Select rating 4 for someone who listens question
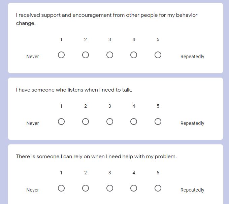Viewport: 229px width, 204px height. tap(134, 122)
